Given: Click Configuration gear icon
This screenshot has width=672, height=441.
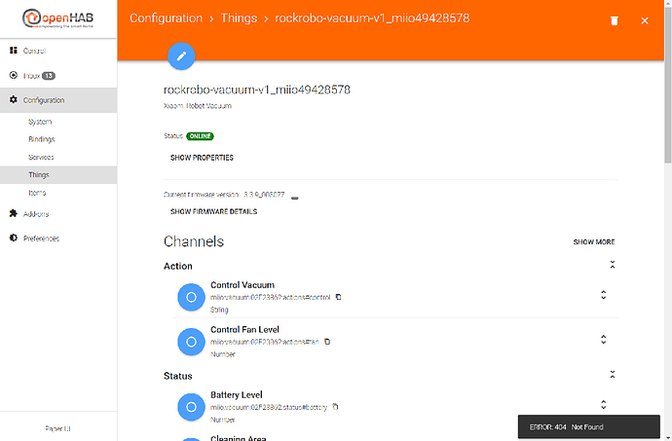Looking at the screenshot, I should (x=14, y=99).
